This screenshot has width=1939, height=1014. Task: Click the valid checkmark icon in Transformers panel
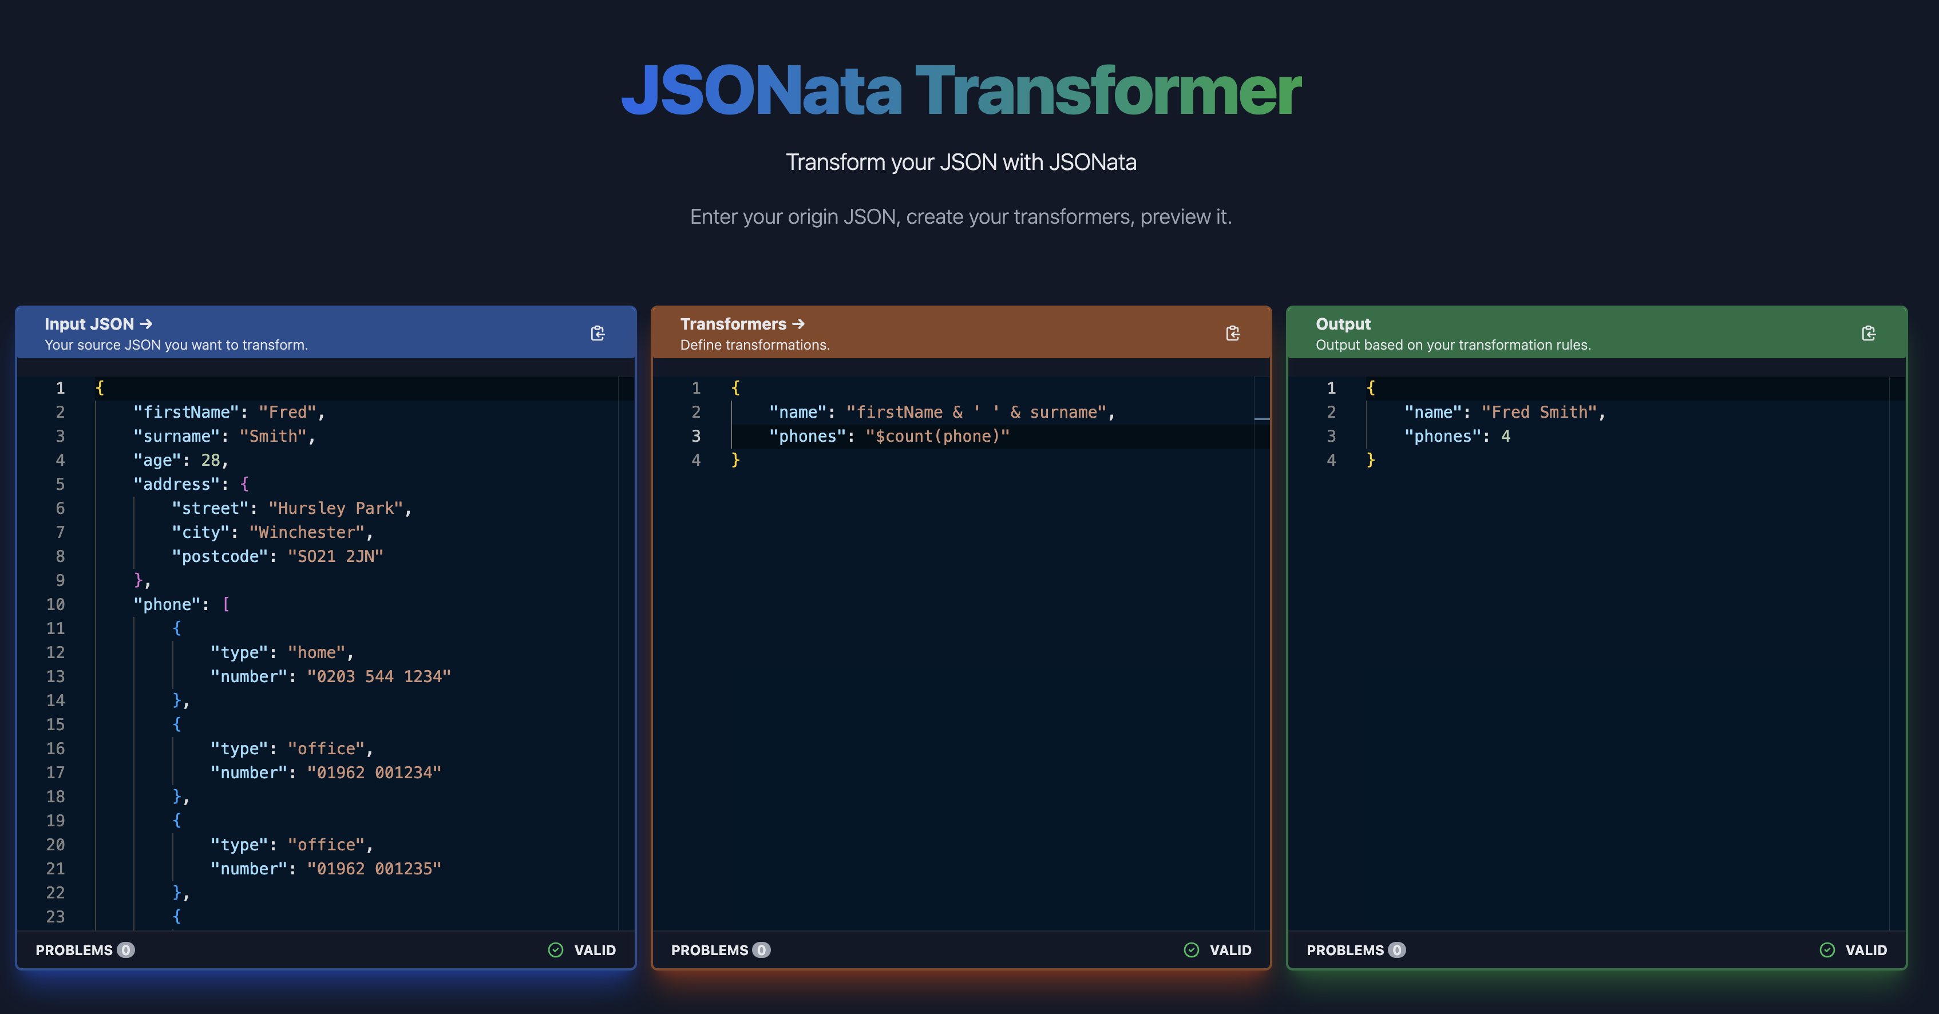click(x=1191, y=950)
